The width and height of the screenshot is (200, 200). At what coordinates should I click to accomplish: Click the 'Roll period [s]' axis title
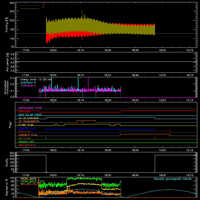pyautogui.click(x=7, y=62)
